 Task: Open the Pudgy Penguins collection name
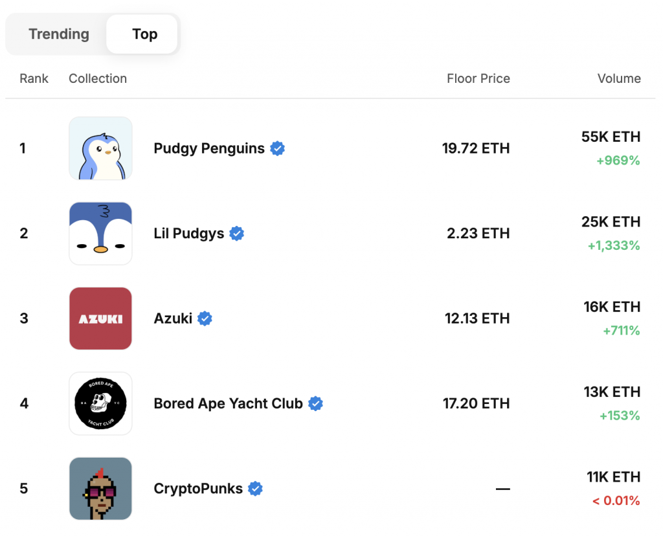point(209,148)
